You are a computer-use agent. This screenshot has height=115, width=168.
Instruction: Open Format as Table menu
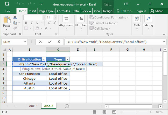click(104, 23)
